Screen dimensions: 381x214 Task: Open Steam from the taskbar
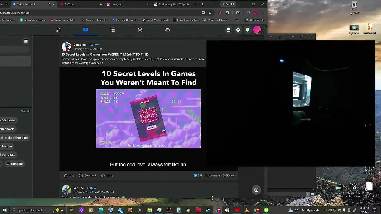[x=208, y=210]
